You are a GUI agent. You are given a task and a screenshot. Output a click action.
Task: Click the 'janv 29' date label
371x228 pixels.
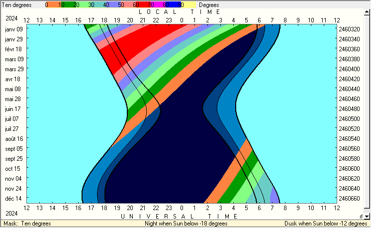tap(14, 39)
